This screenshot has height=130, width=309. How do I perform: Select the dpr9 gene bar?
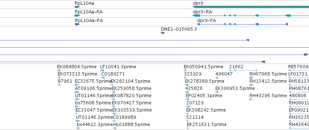[x=251, y=7]
